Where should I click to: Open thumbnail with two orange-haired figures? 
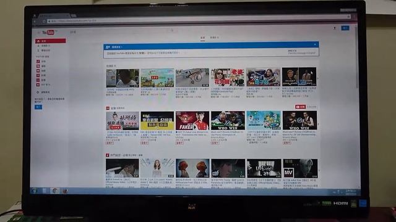[192, 168]
